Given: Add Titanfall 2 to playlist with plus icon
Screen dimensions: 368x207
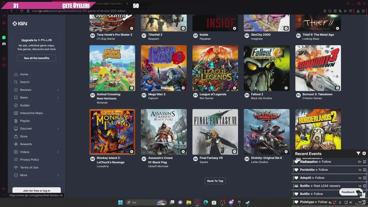Looking at the screenshot, I should coord(183,28).
